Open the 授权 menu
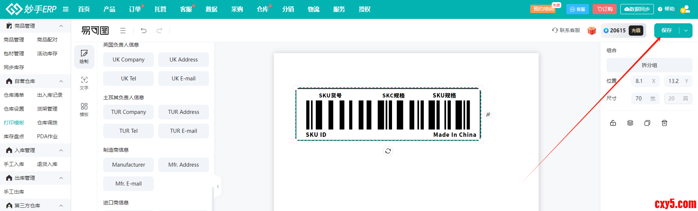The width and height of the screenshot is (698, 211). pos(365,9)
